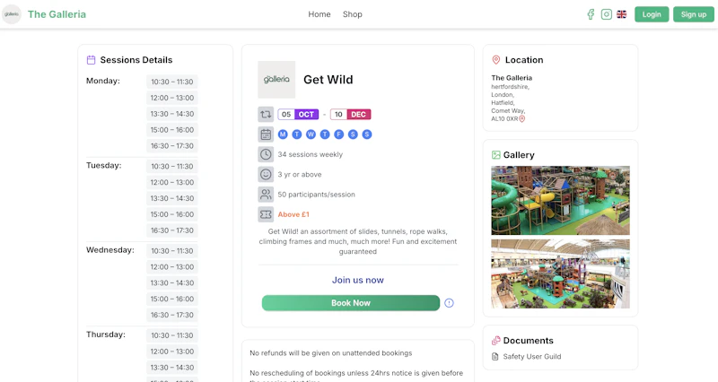The height and width of the screenshot is (382, 718).
Task: Click the Safety User Guild file icon
Action: pos(495,356)
